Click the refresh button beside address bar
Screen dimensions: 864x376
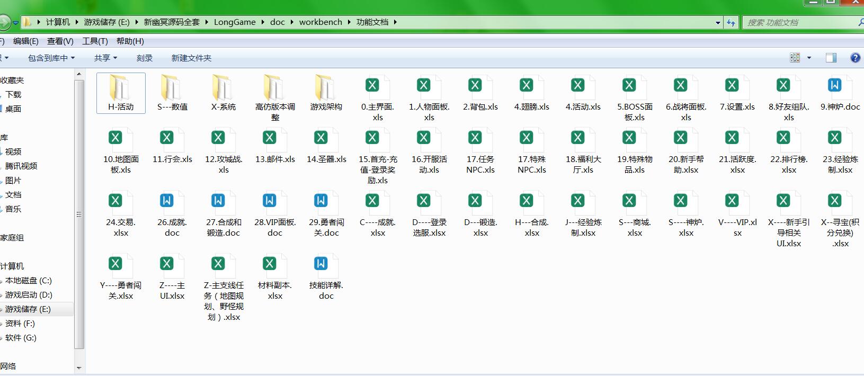[731, 22]
